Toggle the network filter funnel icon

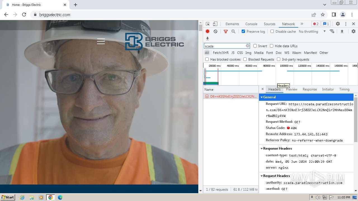click(x=225, y=32)
